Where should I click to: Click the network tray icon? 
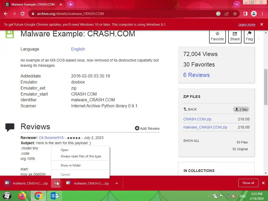pos(227,196)
